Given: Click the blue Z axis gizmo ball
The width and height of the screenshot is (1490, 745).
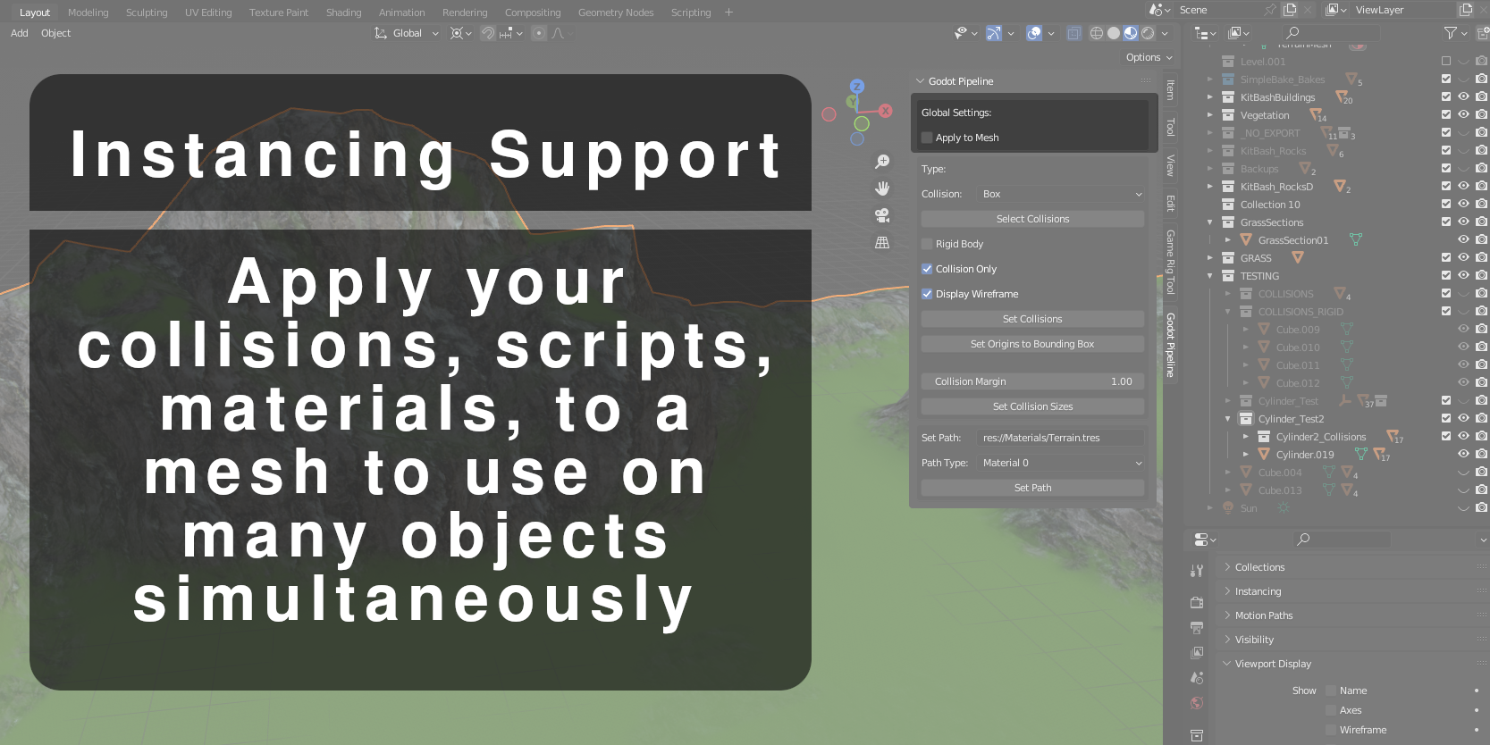Looking at the screenshot, I should [x=857, y=87].
